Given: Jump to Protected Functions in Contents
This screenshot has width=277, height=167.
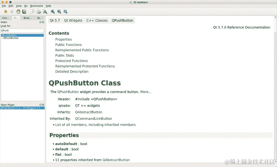Looking at the screenshot, I should [71, 61].
